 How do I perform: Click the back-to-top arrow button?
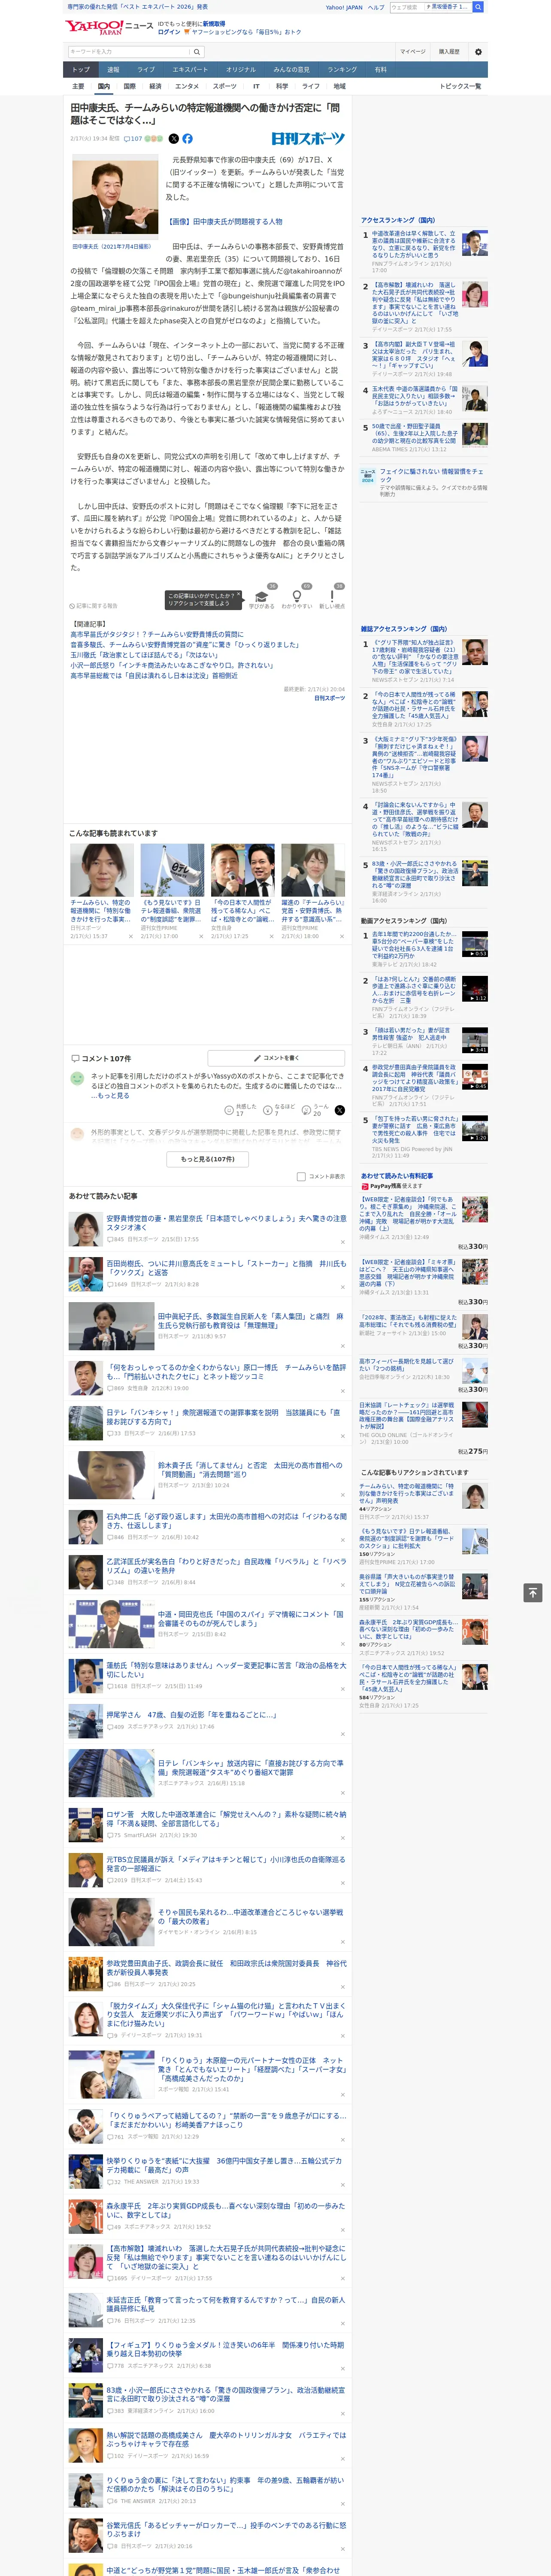[x=533, y=1592]
